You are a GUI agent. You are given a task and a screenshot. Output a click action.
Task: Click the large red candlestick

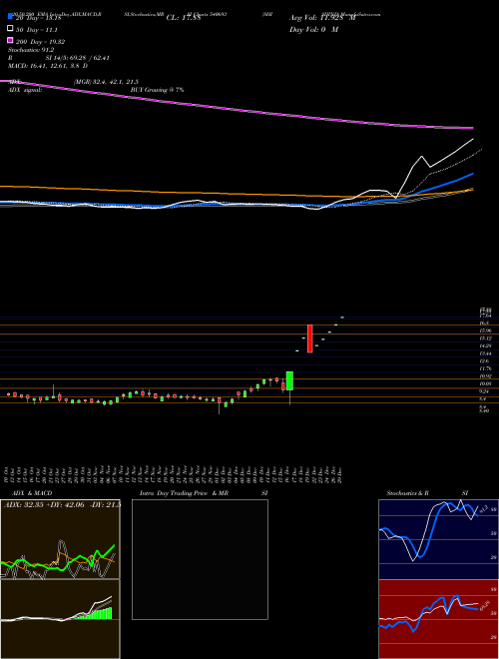click(310, 338)
